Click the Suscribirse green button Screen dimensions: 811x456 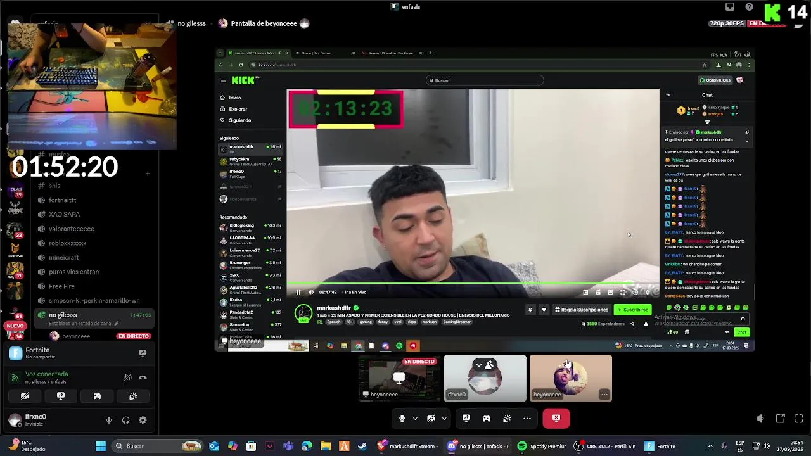[x=633, y=310]
